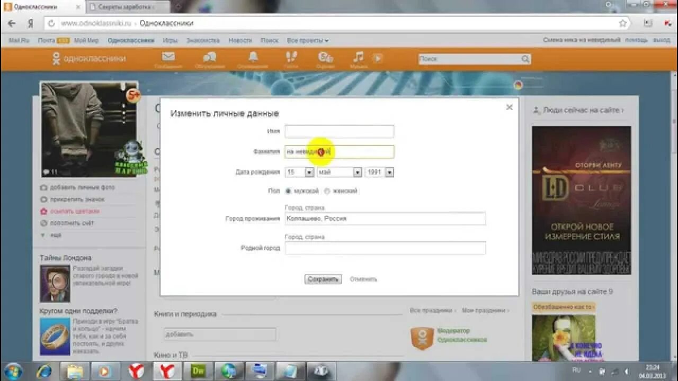
Task: Click the volume icon in the system tray
Action: click(627, 371)
